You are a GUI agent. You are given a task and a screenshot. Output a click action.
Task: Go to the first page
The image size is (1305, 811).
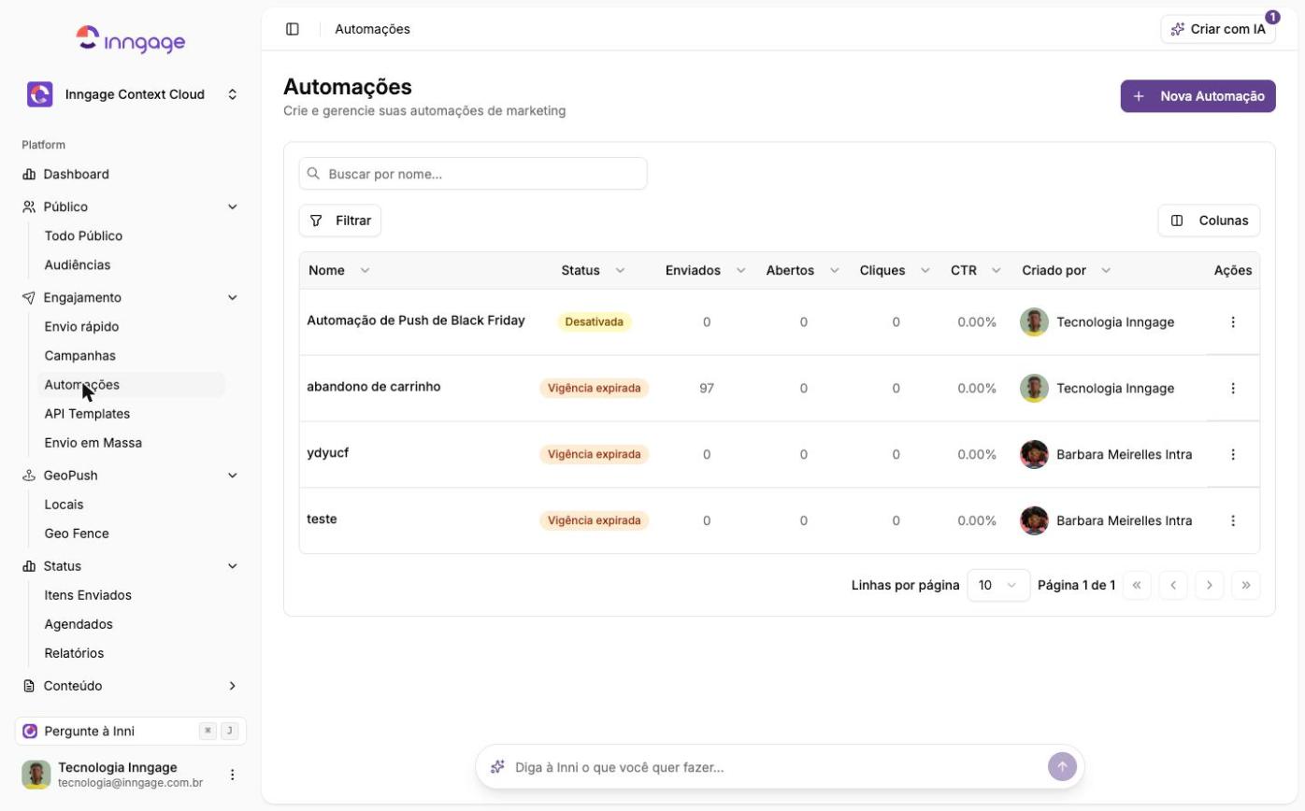click(x=1137, y=585)
